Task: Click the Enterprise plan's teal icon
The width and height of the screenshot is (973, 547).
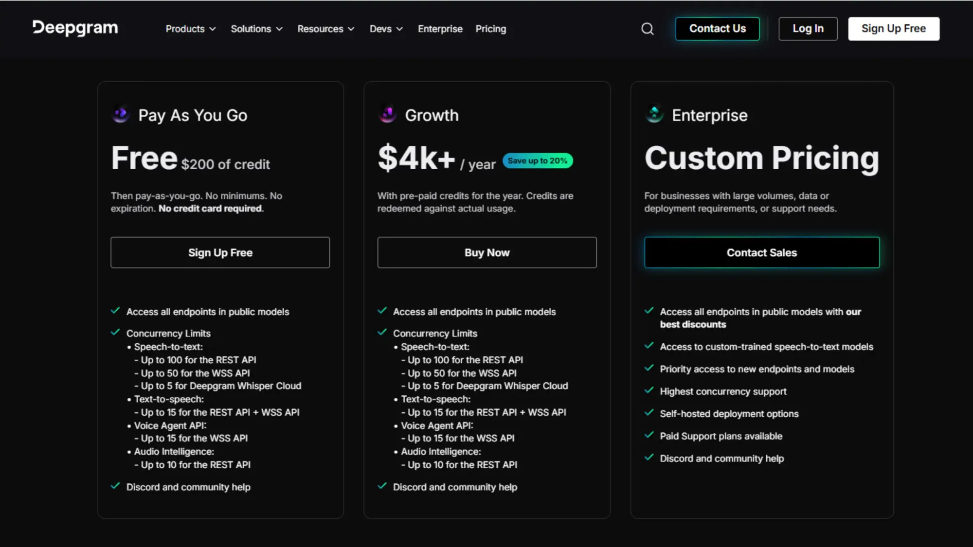Action: coord(654,115)
